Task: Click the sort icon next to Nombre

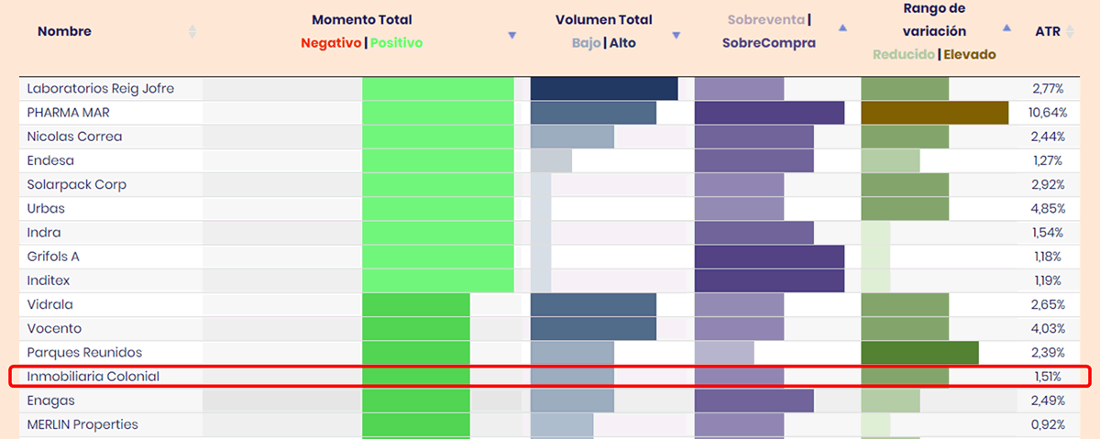Action: (x=192, y=31)
